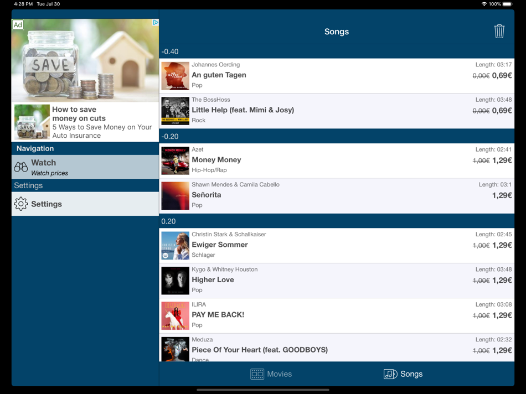Tap artist Kygo & Whitney Houston

(x=224, y=269)
